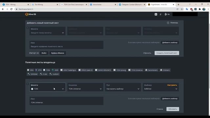Reload the page in the browser
The width and height of the screenshot is (210, 118).
(x=11, y=9)
